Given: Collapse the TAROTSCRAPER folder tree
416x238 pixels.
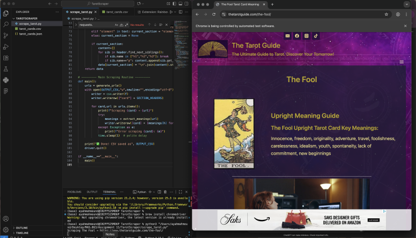Looking at the screenshot, I should click(27, 18).
